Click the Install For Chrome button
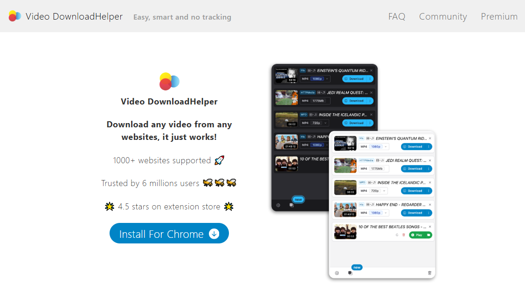The height and width of the screenshot is (291, 525). point(169,233)
